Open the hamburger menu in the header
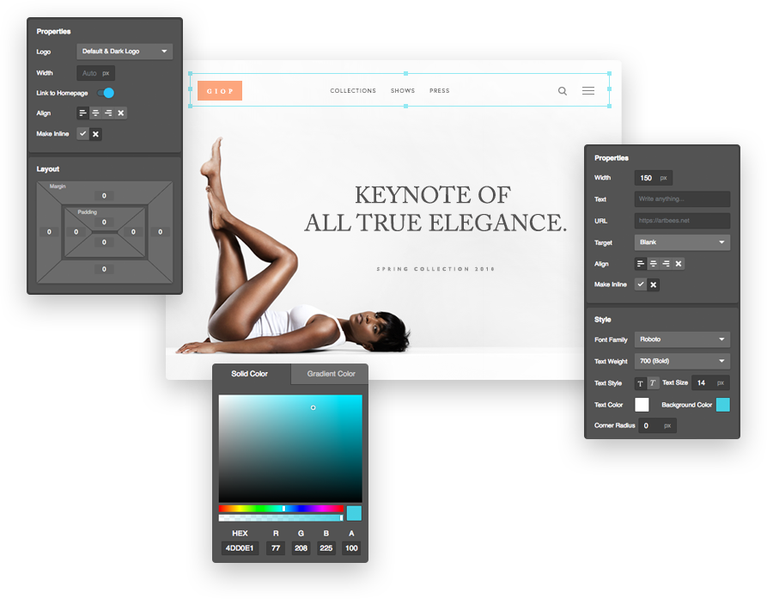 coord(588,90)
